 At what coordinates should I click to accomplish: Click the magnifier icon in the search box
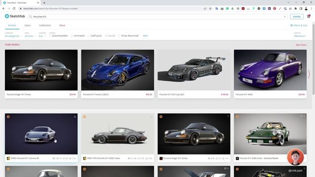(x=31, y=17)
